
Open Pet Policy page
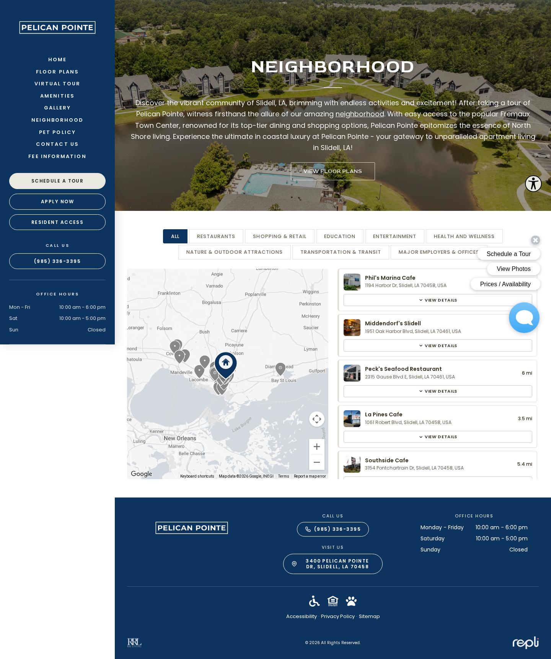[x=57, y=132]
